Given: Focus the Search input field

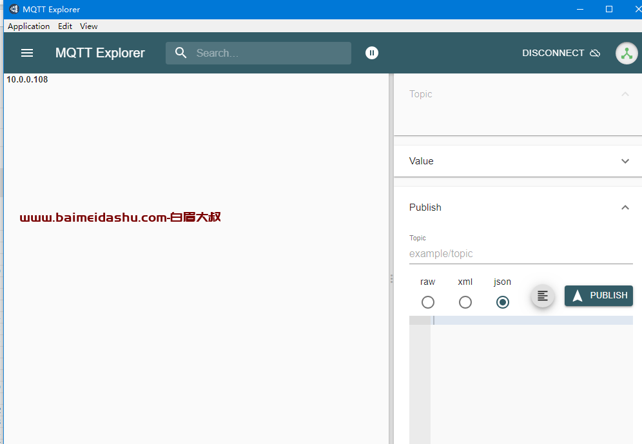Looking at the screenshot, I should click(x=258, y=53).
